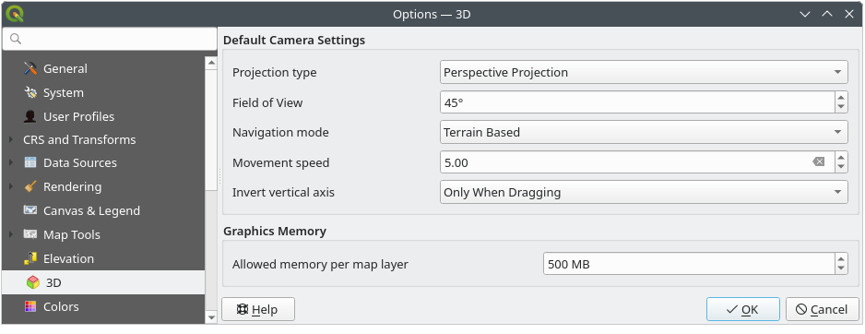Click the Colors palette icon
Image resolution: width=865 pixels, height=334 pixels.
[30, 306]
